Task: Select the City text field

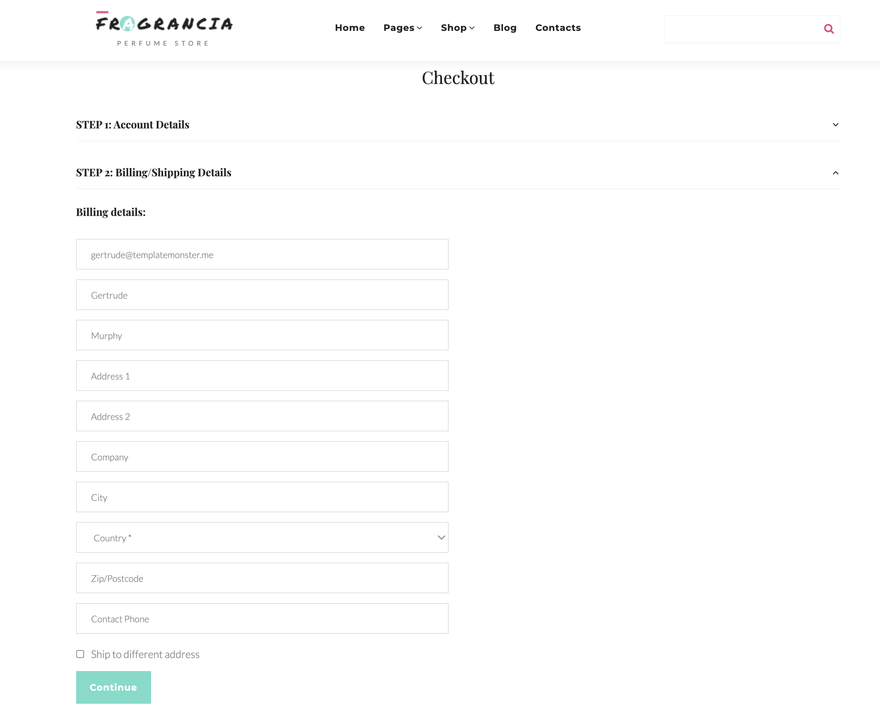Action: coord(262,497)
